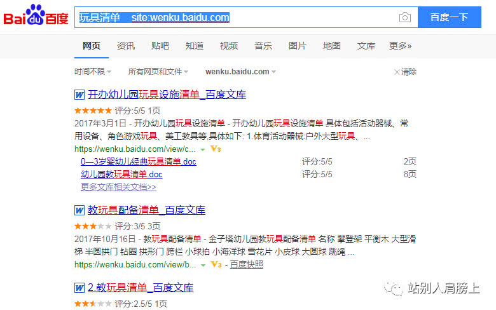Switch to the 资讯 tab
The width and height of the screenshot is (496, 310).
[x=126, y=46]
